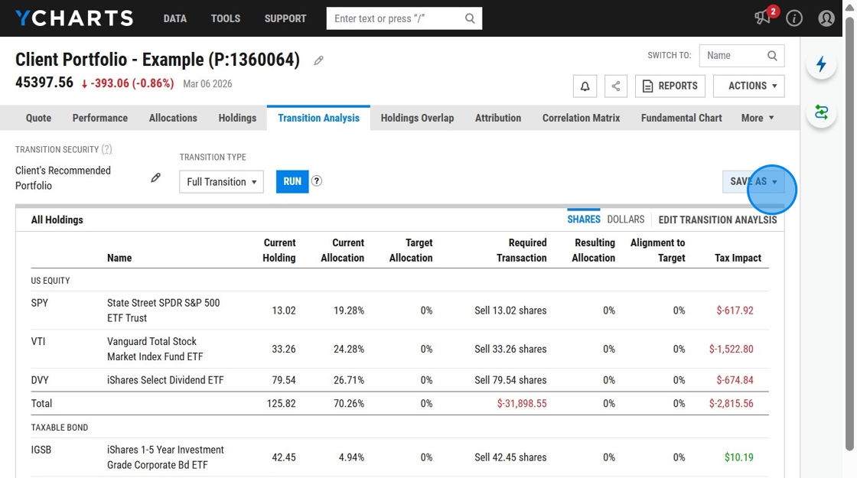The height and width of the screenshot is (478, 857).
Task: Click the share icon button
Action: (616, 86)
